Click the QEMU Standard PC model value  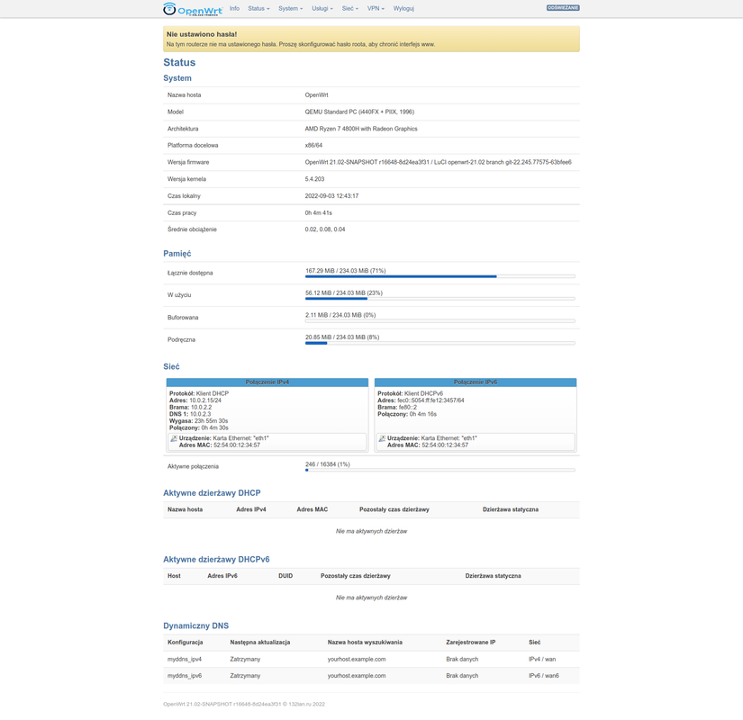[x=359, y=112]
